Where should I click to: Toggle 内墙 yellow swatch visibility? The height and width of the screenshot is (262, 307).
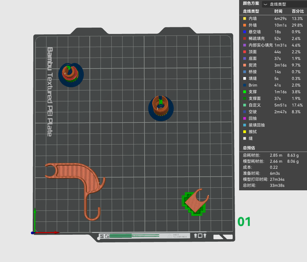click(245, 18)
